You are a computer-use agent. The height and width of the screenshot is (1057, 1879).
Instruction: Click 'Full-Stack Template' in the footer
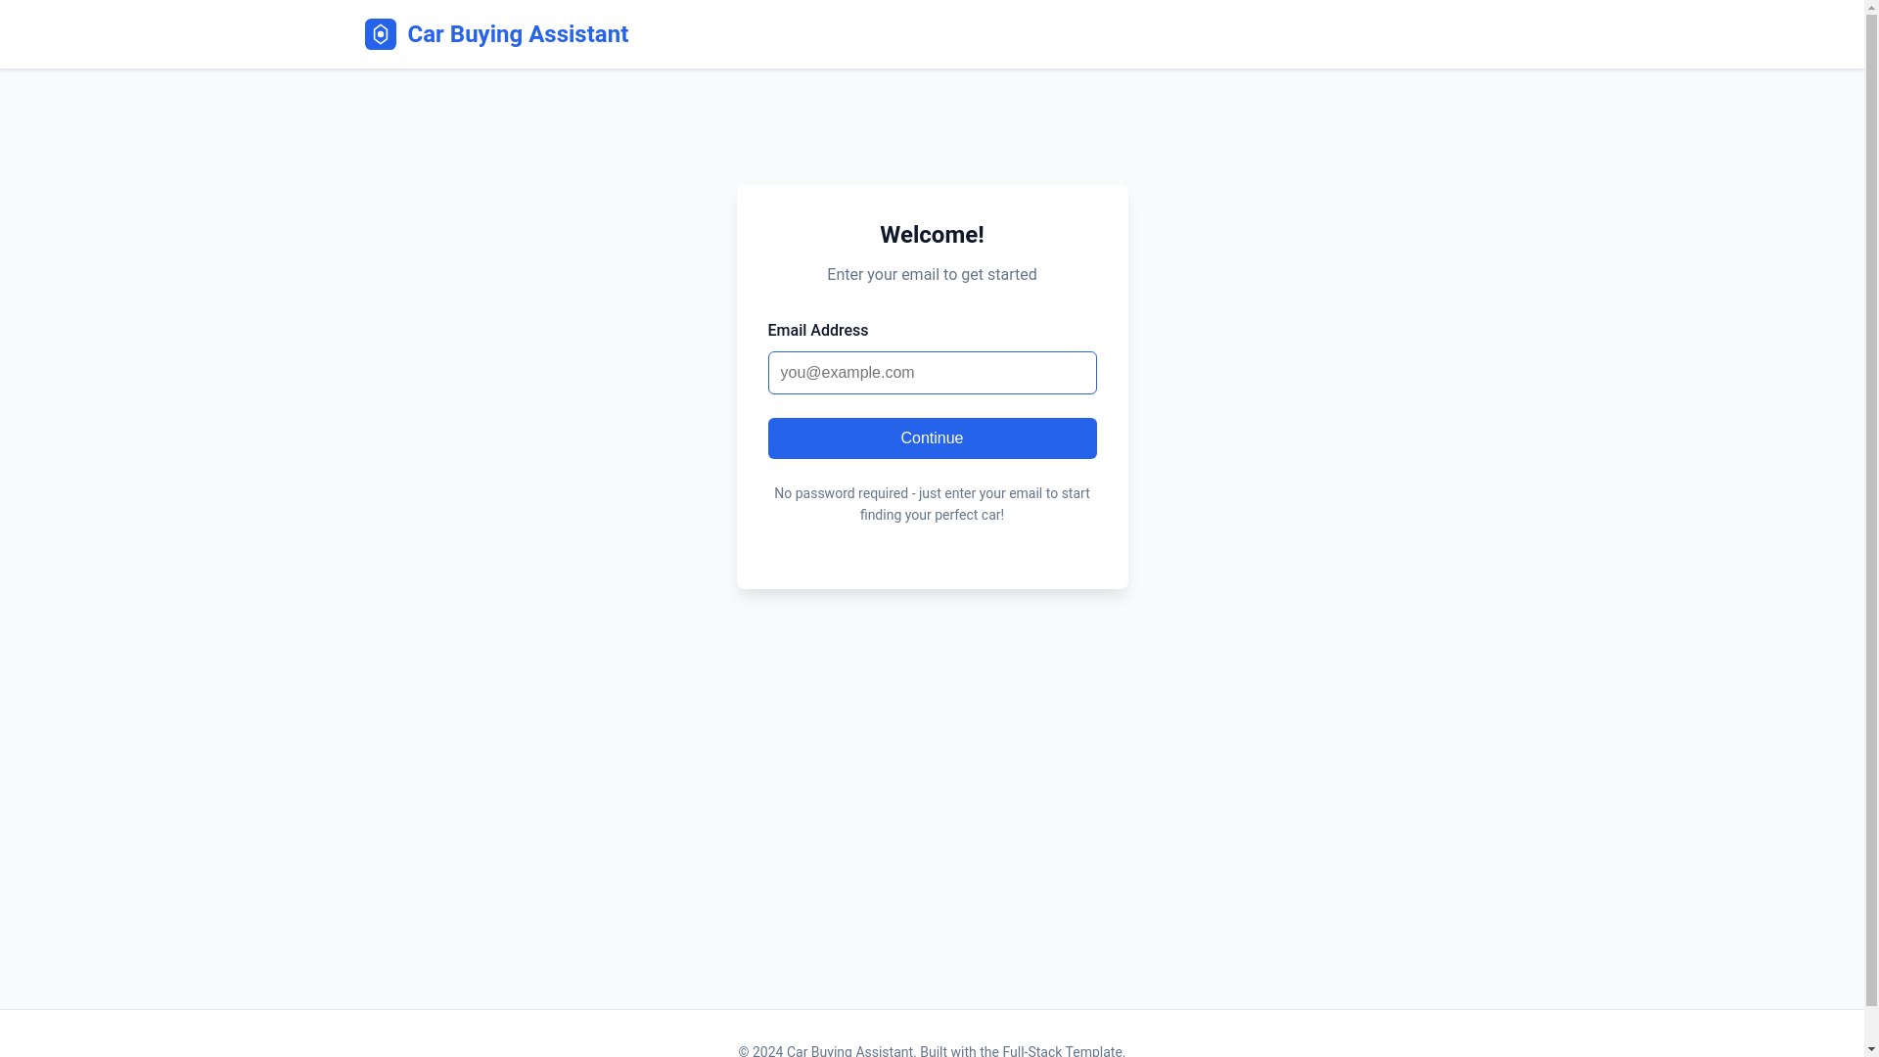1062,1050
